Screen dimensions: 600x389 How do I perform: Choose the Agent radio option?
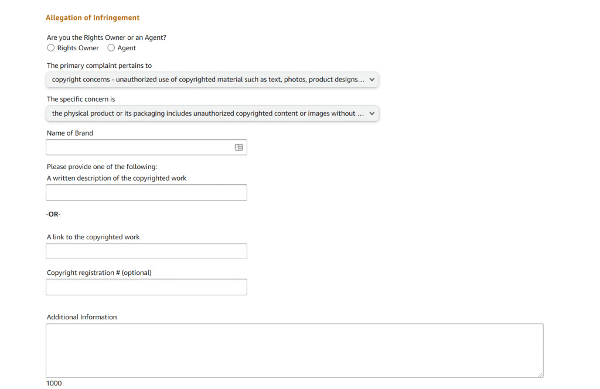(x=111, y=48)
